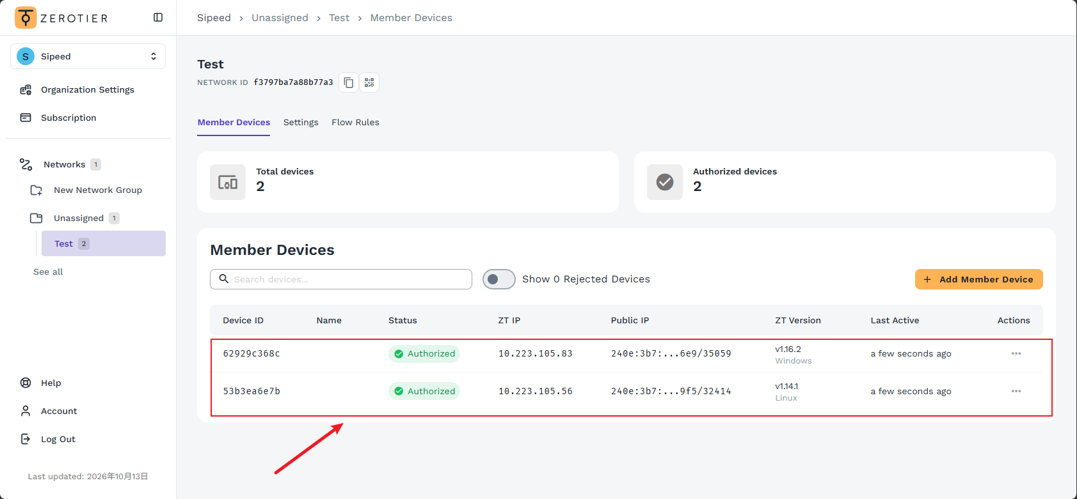Switch to the Settings tab
Screen dimensions: 1077x499
[x=301, y=122]
